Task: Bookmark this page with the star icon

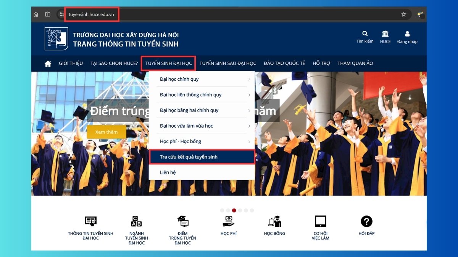Action: coord(404,14)
